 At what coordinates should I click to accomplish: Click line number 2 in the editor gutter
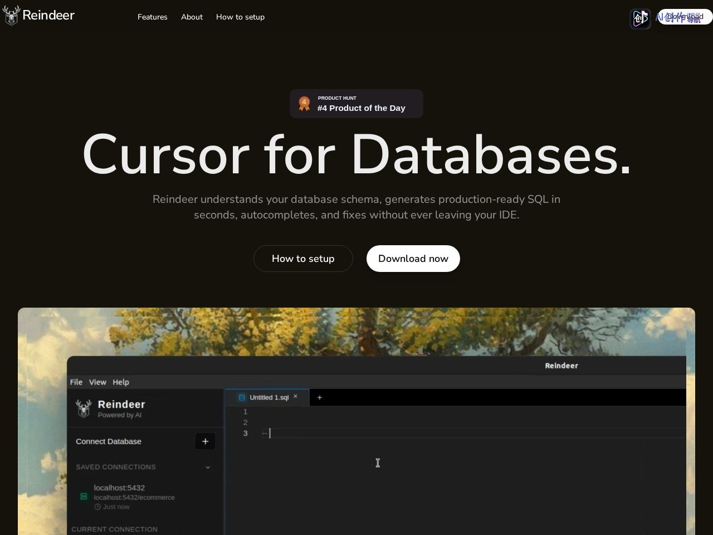245,422
